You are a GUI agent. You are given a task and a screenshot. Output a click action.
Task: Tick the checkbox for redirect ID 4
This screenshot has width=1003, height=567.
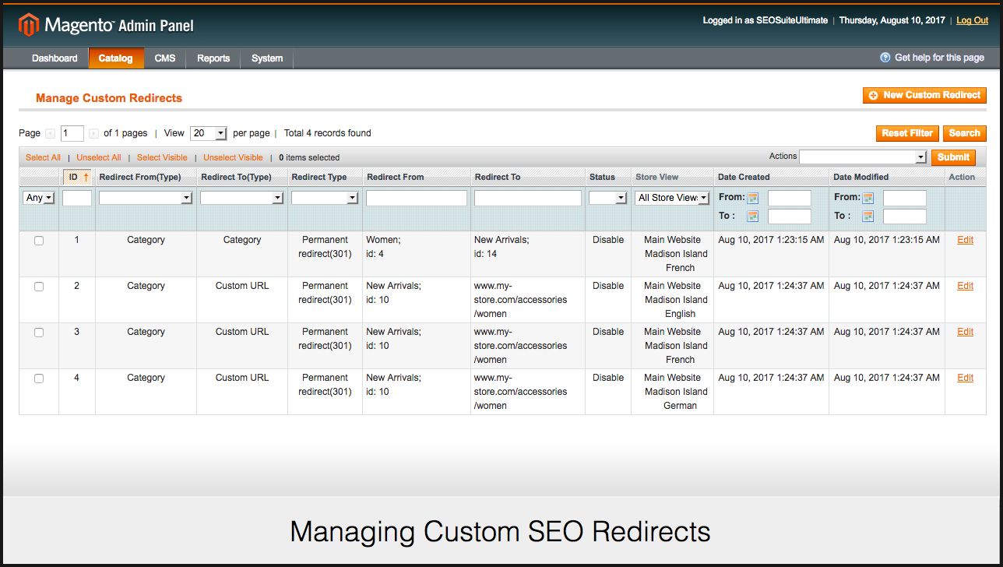(39, 379)
